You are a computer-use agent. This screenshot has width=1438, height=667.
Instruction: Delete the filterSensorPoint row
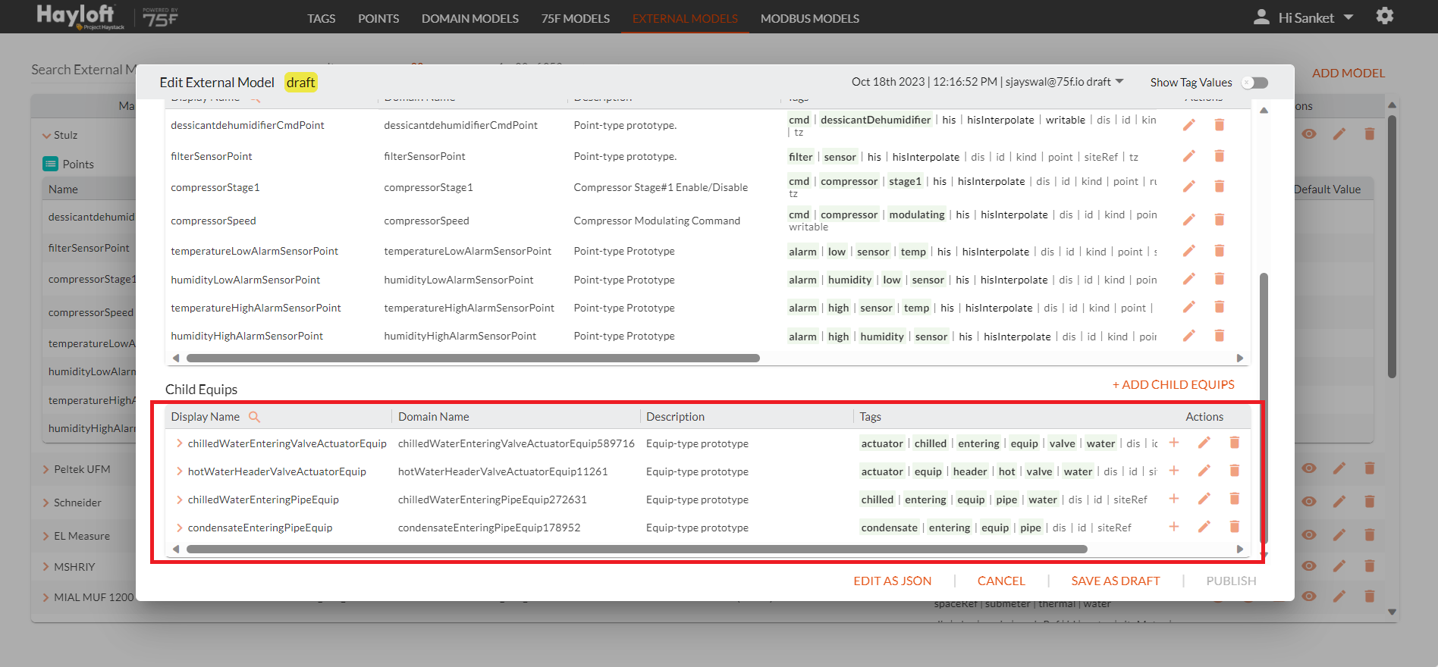click(1219, 156)
